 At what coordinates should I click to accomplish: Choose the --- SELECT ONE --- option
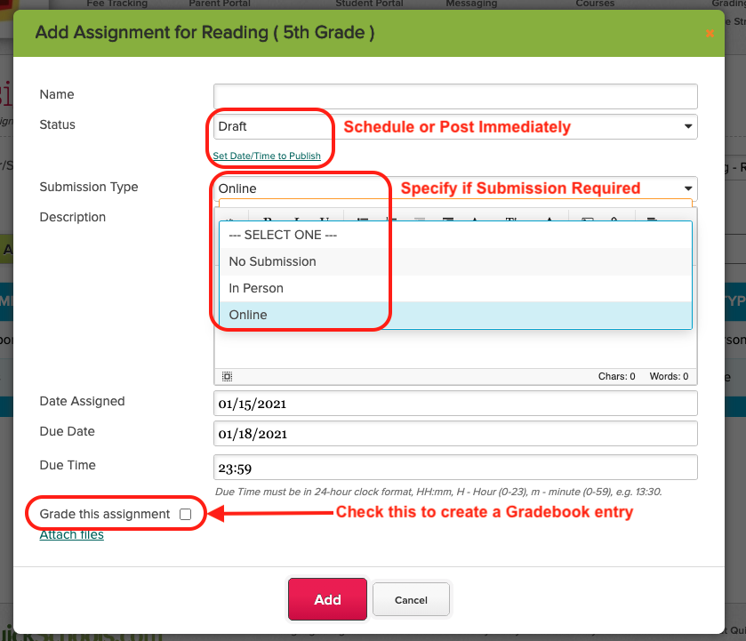pos(455,235)
